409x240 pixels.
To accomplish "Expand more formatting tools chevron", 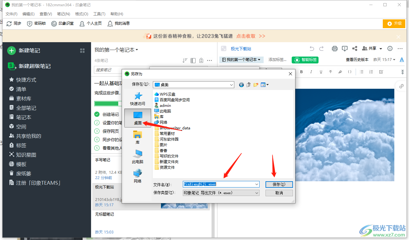I will coord(402,72).
